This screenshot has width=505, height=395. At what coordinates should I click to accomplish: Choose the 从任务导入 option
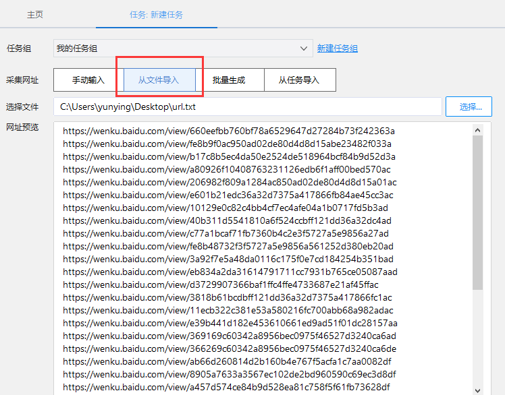point(300,80)
